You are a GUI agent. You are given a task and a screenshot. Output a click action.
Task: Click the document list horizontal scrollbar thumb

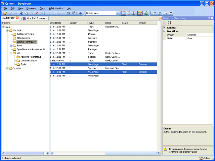[131, 153]
